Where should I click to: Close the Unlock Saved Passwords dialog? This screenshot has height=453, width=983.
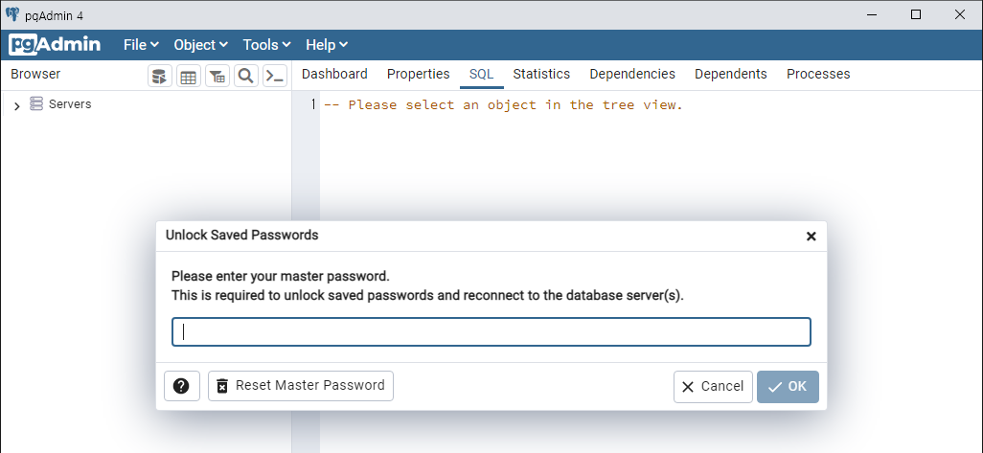coord(811,236)
